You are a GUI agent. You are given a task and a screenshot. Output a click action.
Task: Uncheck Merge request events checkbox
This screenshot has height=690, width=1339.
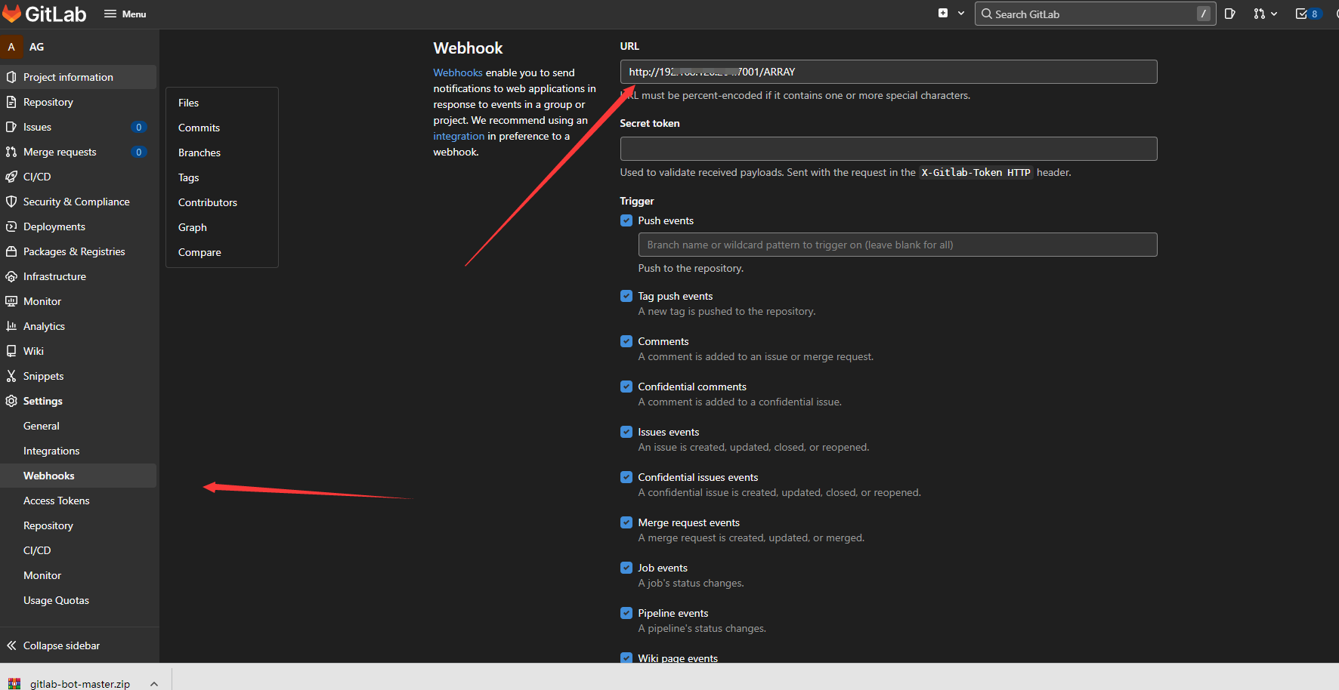626,522
